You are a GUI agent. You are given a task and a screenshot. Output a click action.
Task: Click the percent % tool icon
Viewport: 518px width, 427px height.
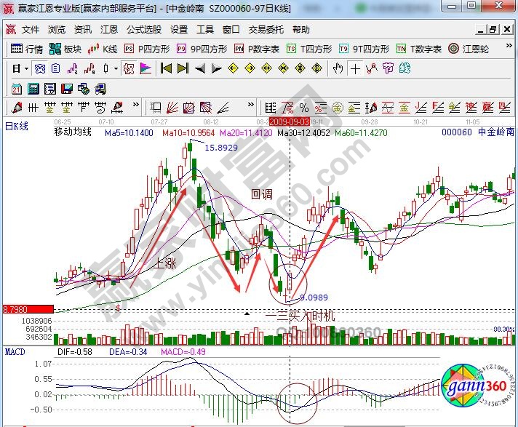(304, 108)
